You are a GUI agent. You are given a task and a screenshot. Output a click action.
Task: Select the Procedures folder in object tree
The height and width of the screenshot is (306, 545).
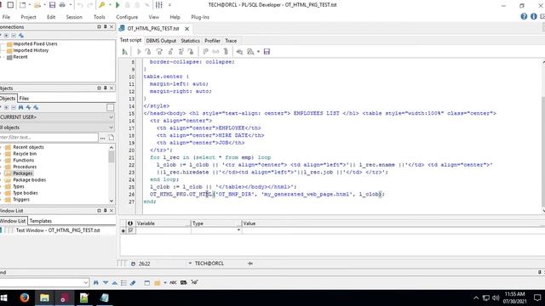[x=25, y=167]
